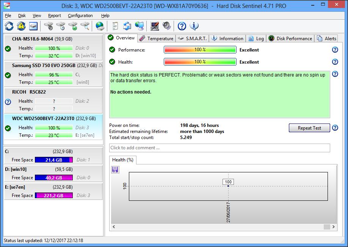Screen dimensions: 348x247
Task: Select the D: [win10] partition entry
Action: coord(53,174)
